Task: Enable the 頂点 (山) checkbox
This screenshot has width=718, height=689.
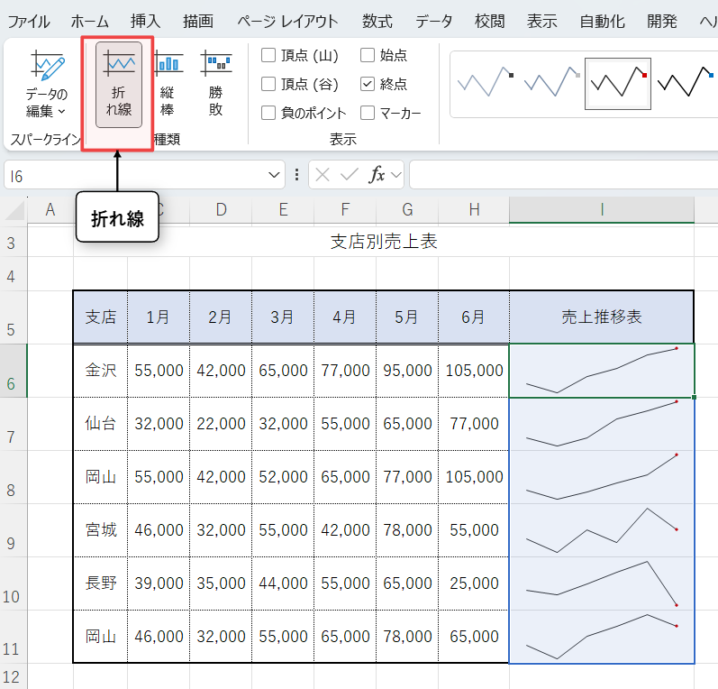Action: 268,56
